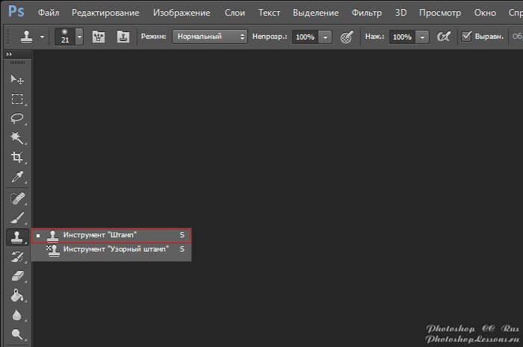Screen dimensions: 523x347
Task: Open the Непрозр. opacity dropdown arrow
Action: click(327, 37)
